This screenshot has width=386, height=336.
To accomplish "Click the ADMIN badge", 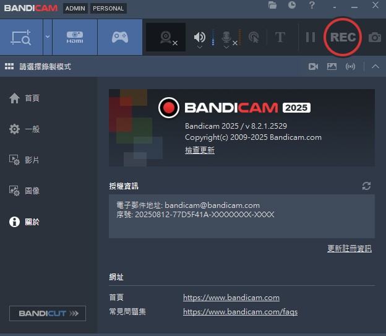I will point(75,9).
